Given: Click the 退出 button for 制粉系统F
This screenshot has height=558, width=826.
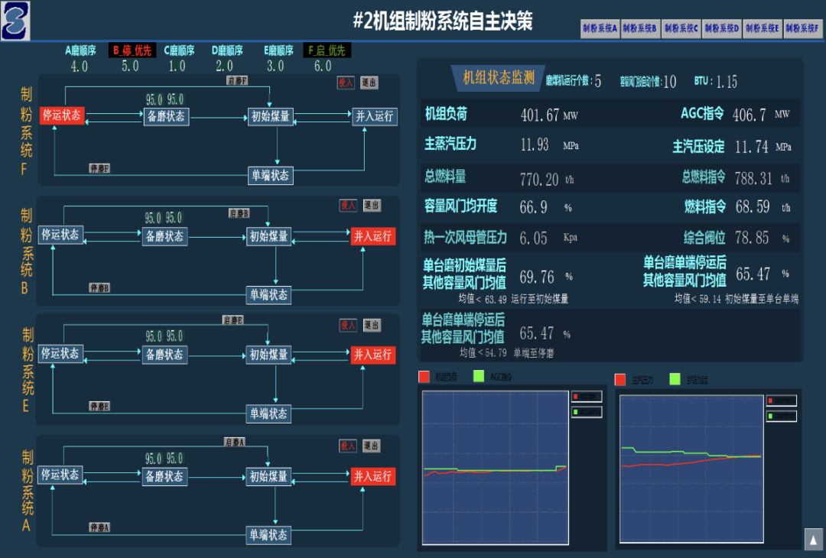Looking at the screenshot, I should coord(370,84).
